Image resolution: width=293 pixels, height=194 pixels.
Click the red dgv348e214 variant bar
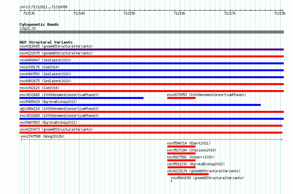[151, 112]
